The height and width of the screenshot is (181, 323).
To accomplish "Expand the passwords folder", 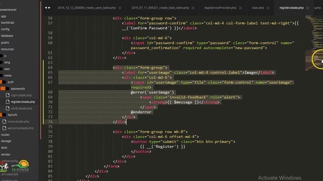I will [x=18, y=88].
